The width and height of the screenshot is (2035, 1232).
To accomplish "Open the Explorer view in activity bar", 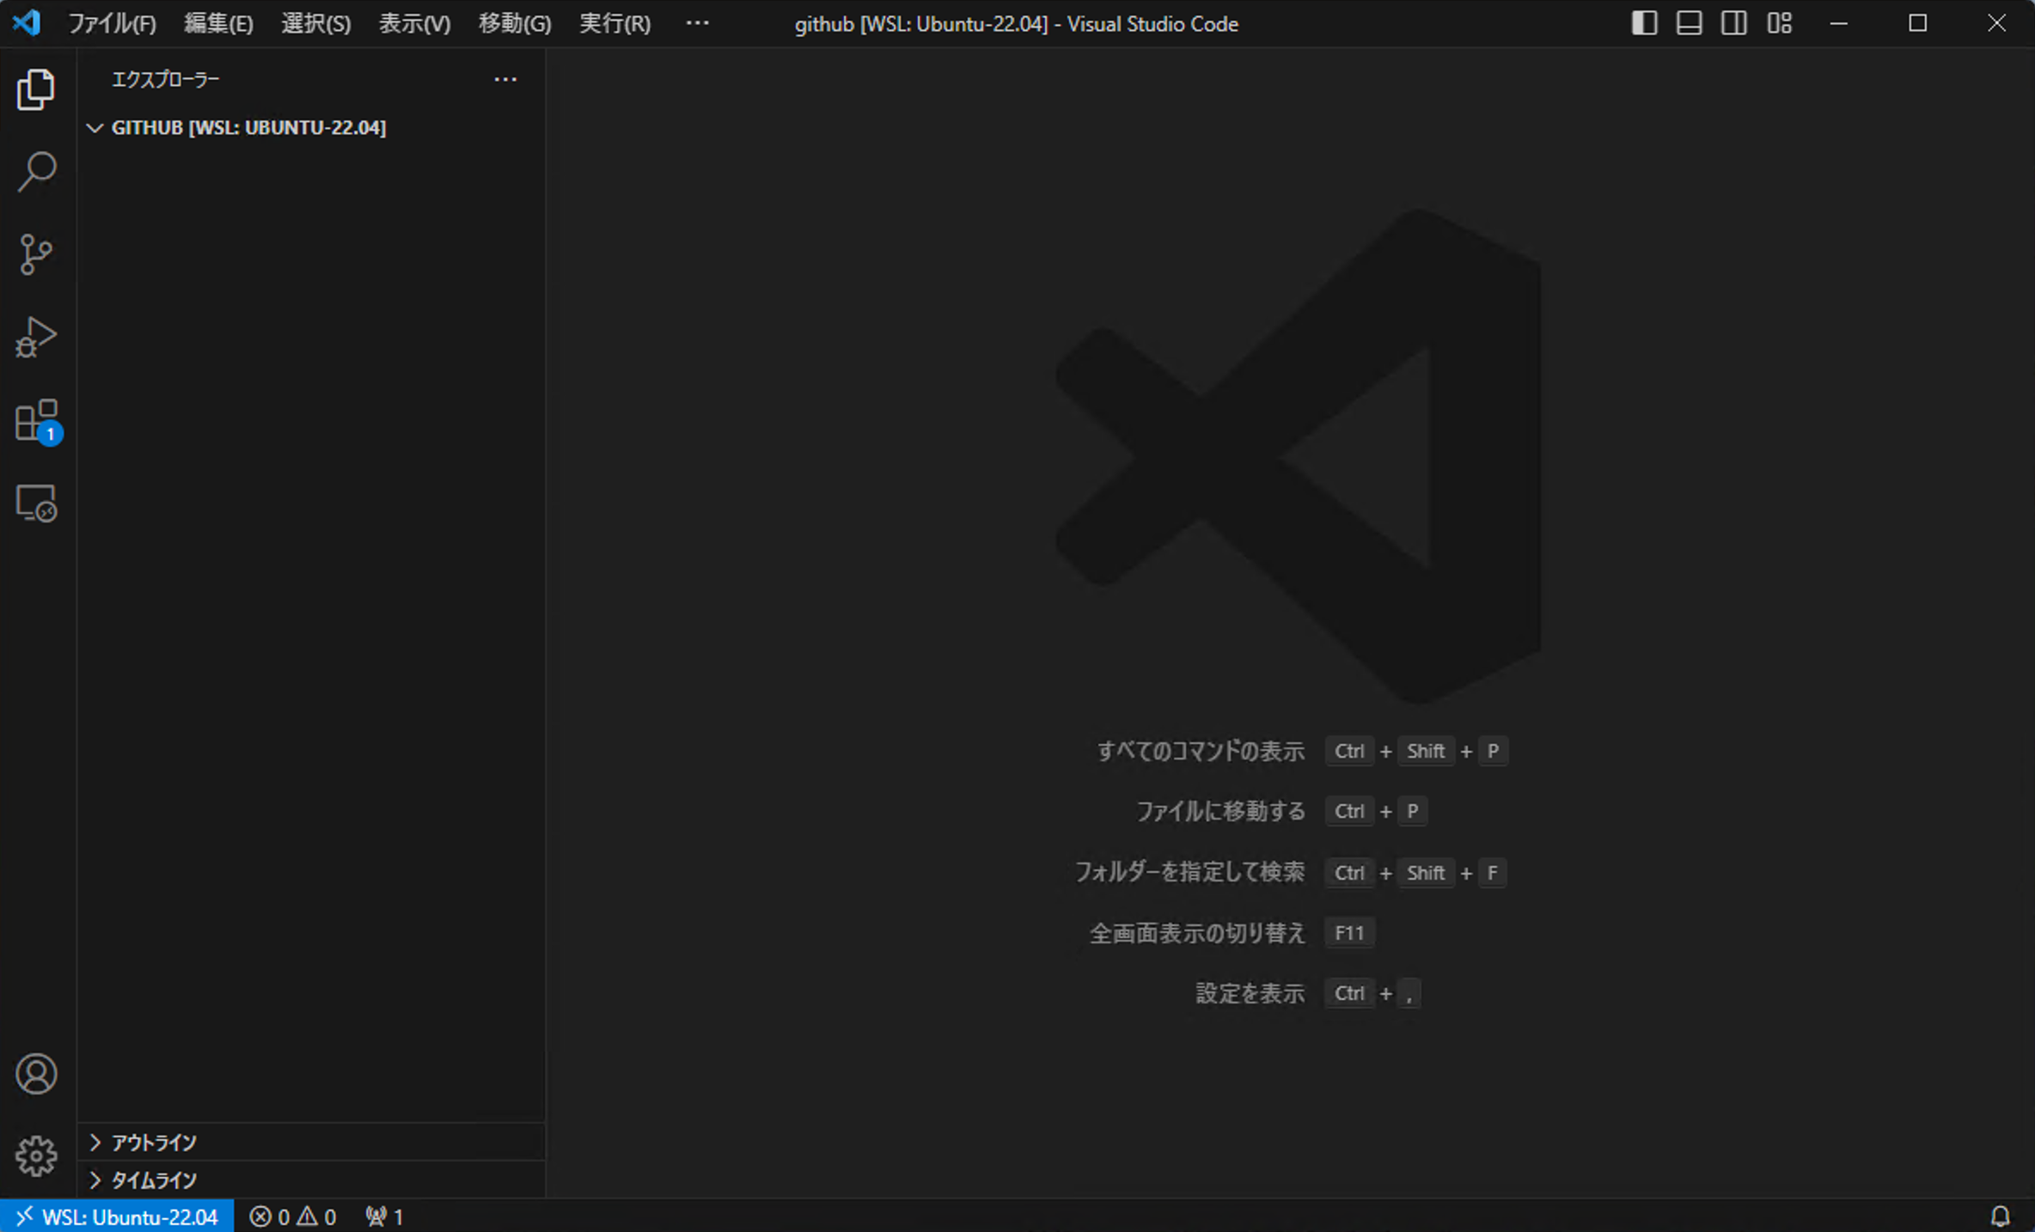I will click(x=36, y=89).
